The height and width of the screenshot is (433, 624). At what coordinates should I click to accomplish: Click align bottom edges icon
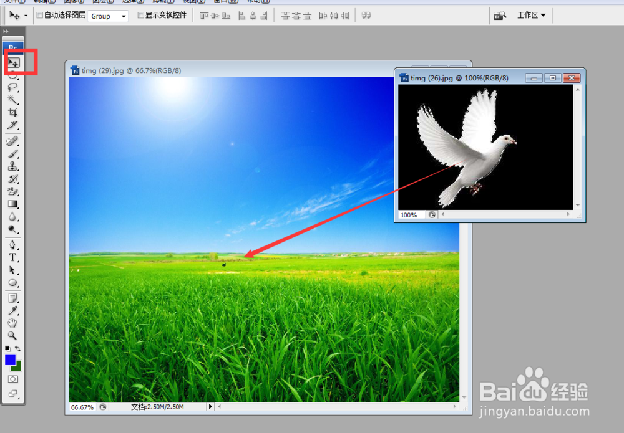point(226,16)
